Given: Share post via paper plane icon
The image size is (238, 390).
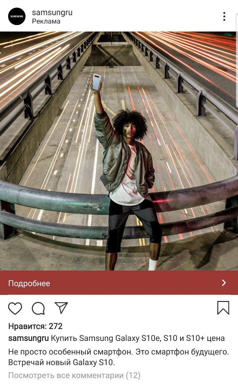Looking at the screenshot, I should coord(61,308).
